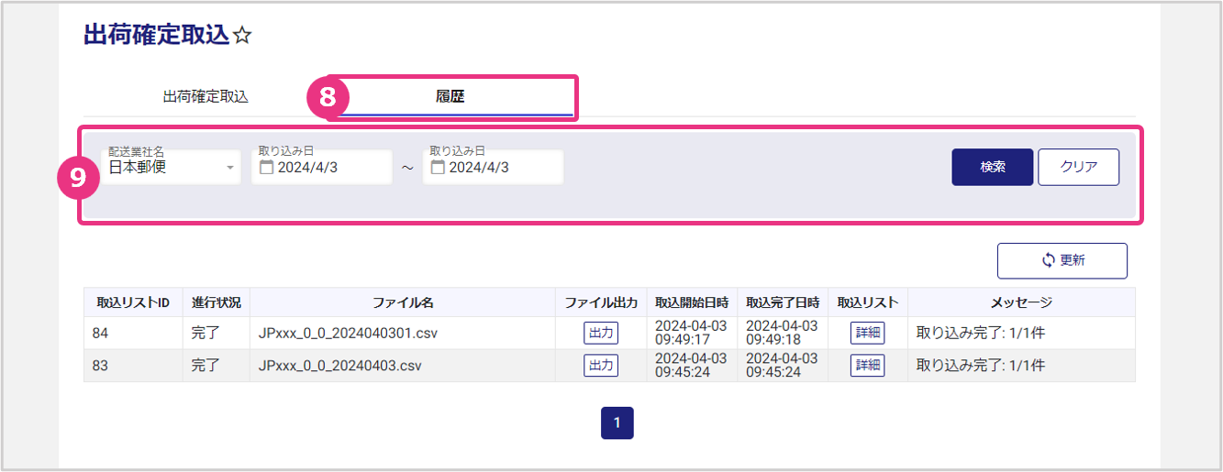Click the 取込開始日時 column header

point(692,302)
